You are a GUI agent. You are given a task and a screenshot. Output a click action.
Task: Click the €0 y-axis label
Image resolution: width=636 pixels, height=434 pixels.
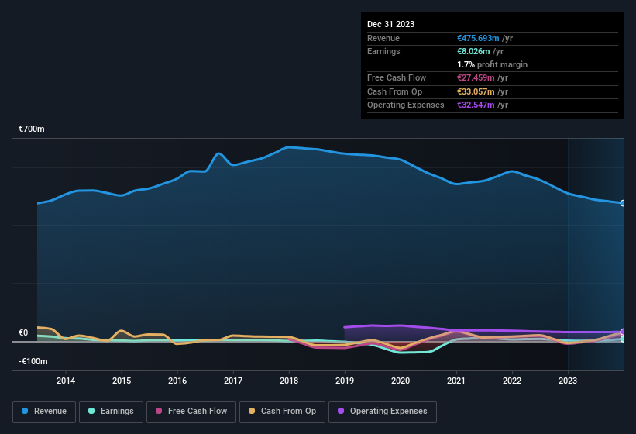tap(23, 332)
